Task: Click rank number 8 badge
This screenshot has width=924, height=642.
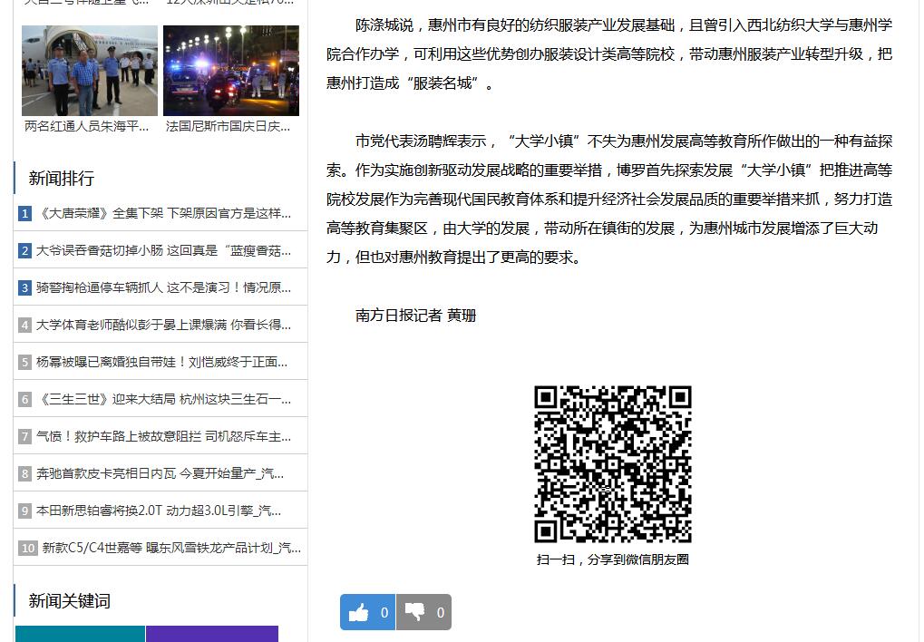Action: (24, 473)
